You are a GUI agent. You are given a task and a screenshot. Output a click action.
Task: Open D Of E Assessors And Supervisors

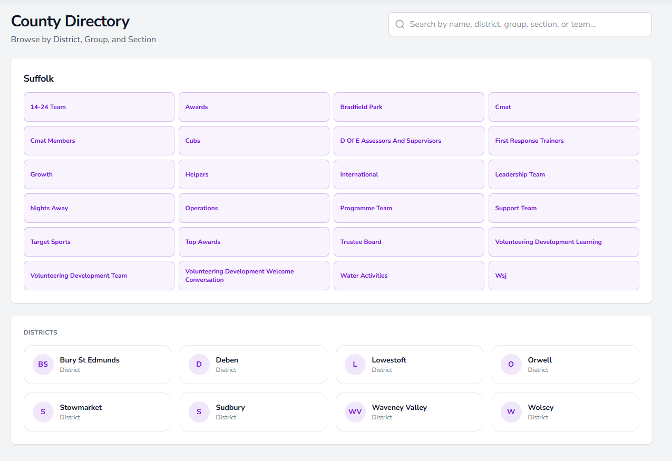409,141
